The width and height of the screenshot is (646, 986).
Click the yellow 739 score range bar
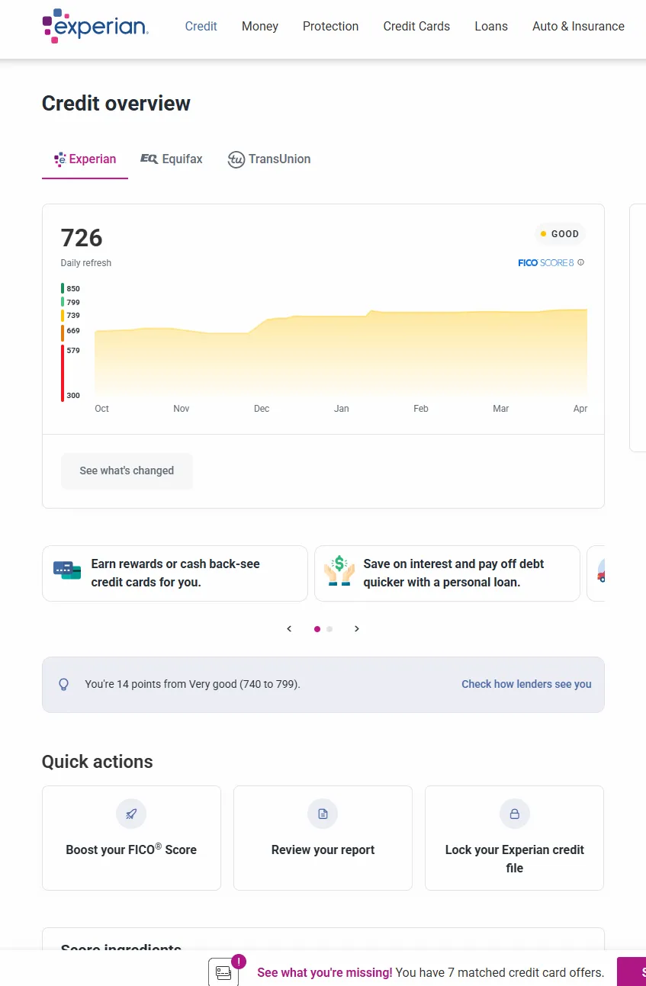(63, 315)
